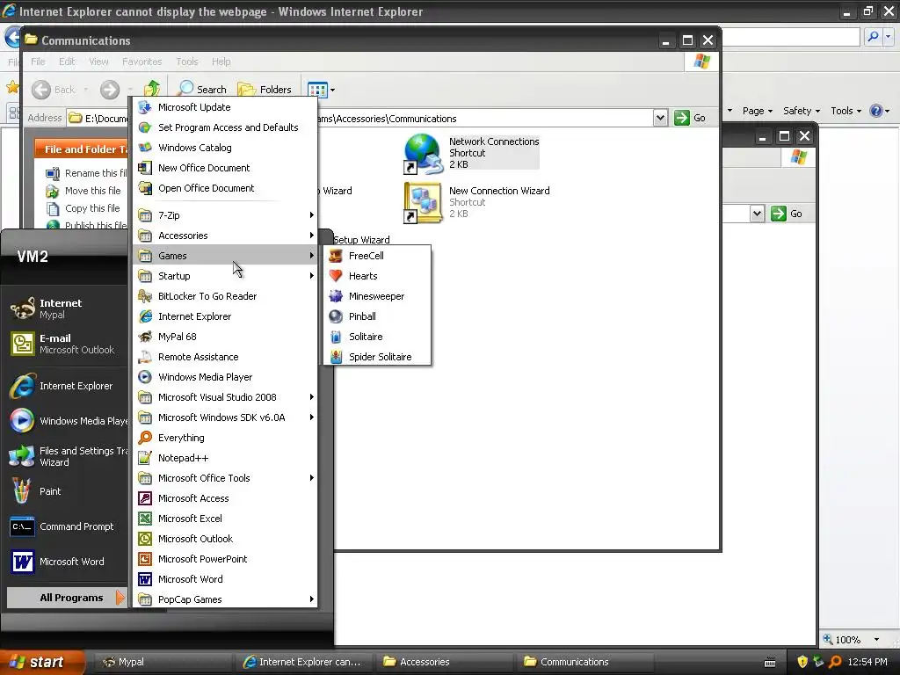Click Internet Explorer search magnifier button
This screenshot has width=900, height=675.
pos(873,37)
